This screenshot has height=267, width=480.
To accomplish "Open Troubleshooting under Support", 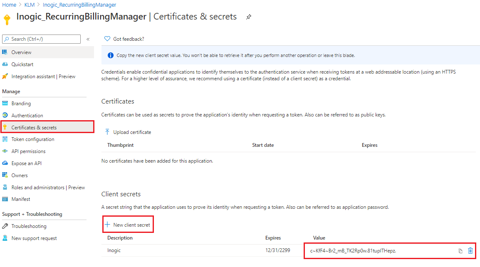I will [x=29, y=226].
